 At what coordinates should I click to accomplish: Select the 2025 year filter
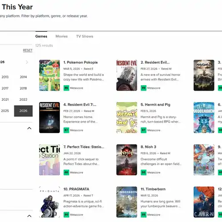click(x=5, y=111)
